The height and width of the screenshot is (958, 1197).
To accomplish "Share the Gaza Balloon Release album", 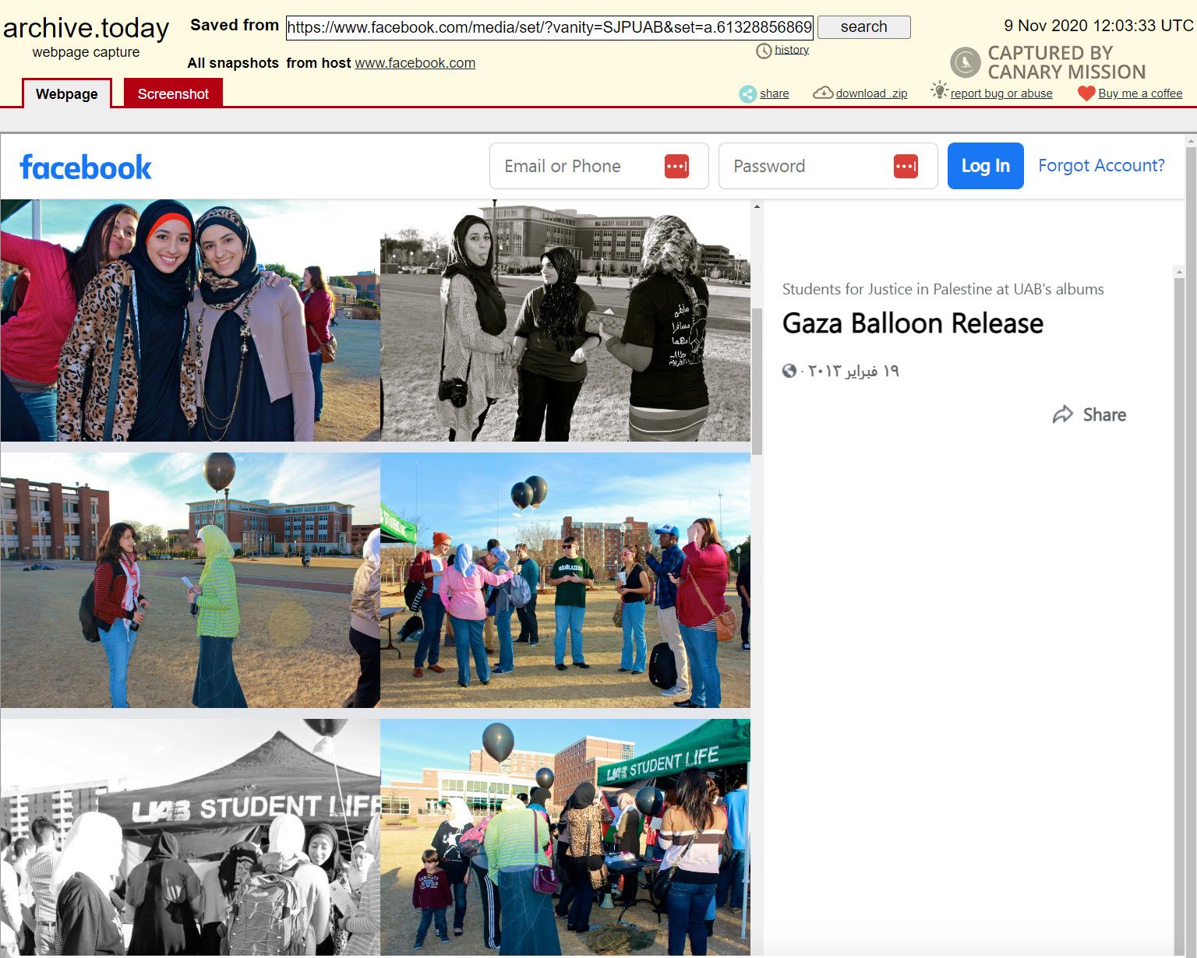I will [1089, 414].
